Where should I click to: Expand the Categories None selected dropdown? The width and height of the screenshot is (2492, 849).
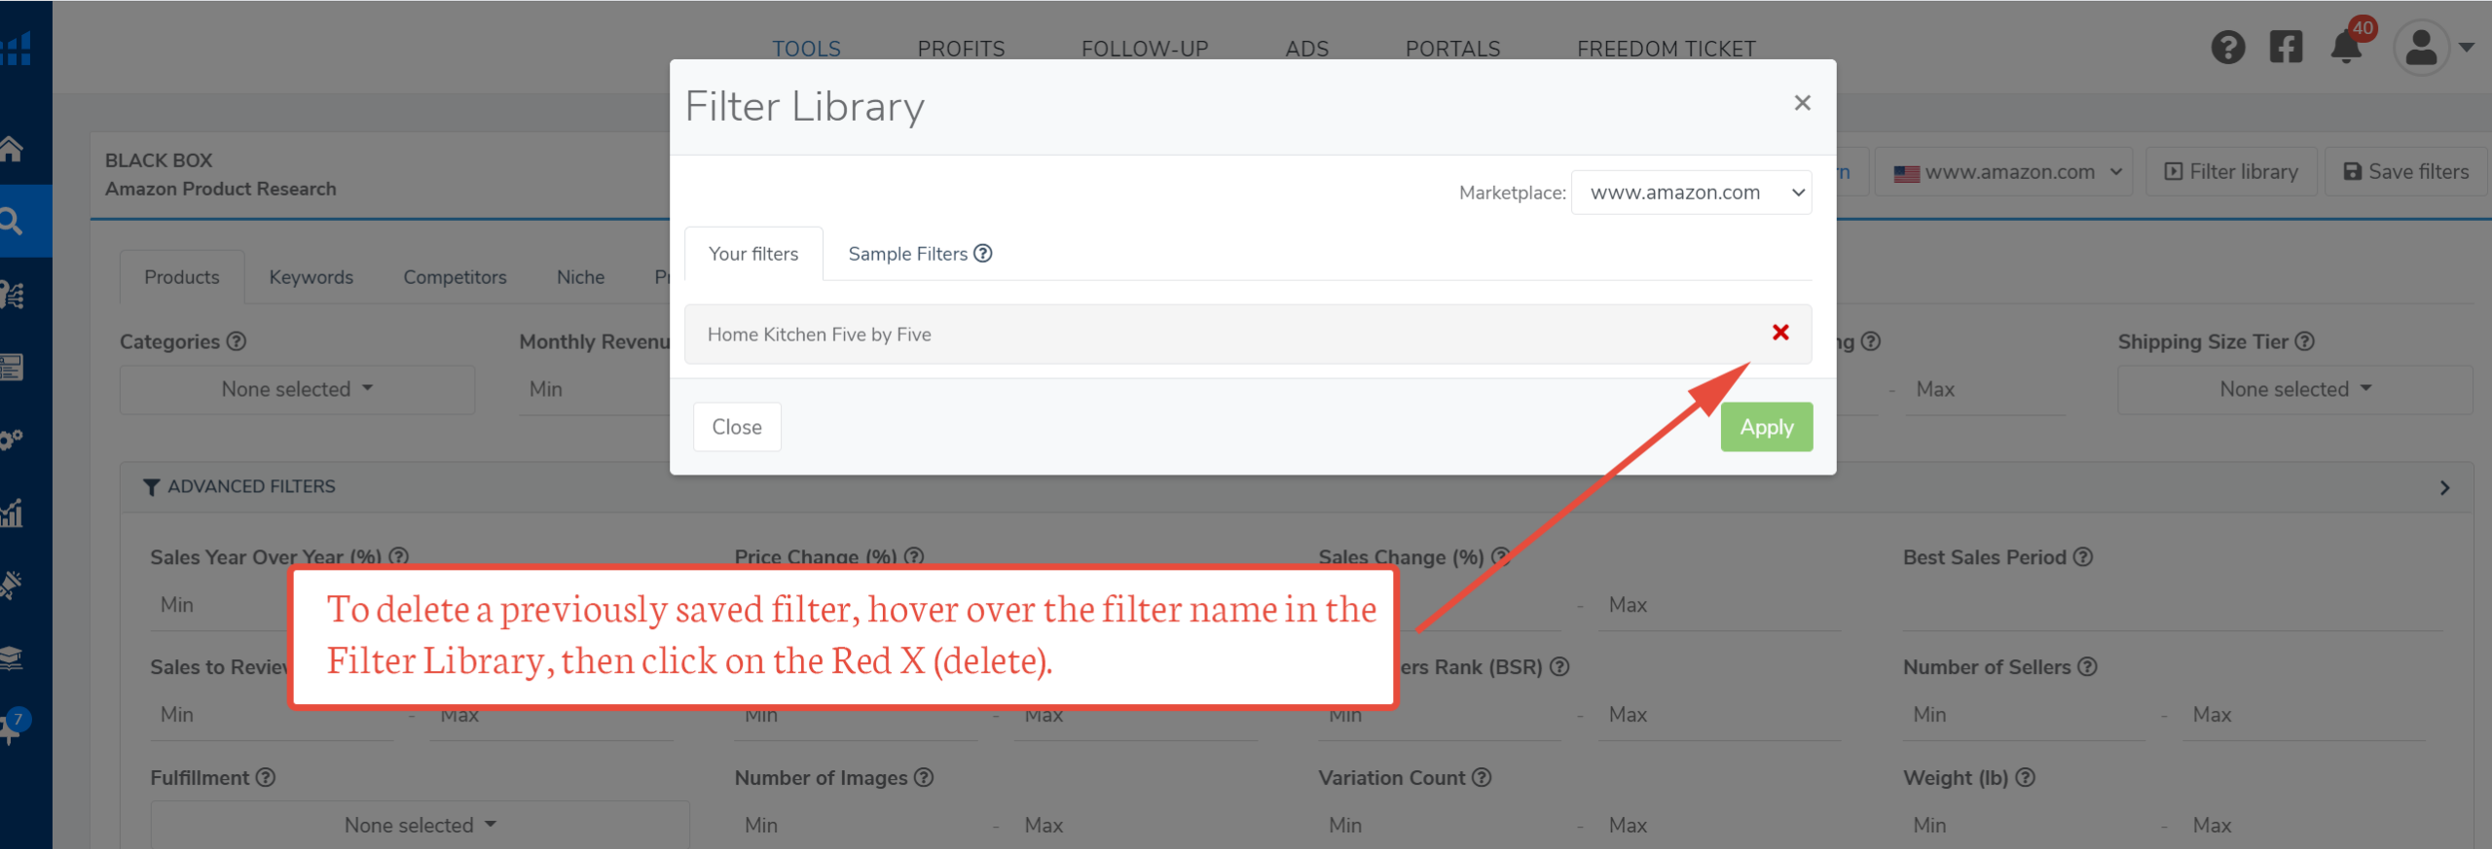point(297,389)
